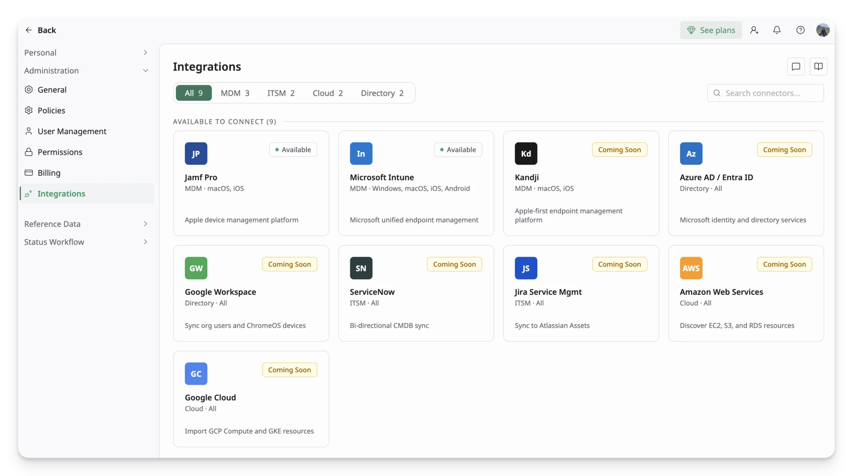This screenshot has height=476, width=853.
Task: Click the Azure AD Az logo
Action: 691,154
